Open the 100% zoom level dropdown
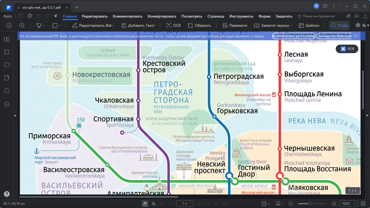 point(348,204)
